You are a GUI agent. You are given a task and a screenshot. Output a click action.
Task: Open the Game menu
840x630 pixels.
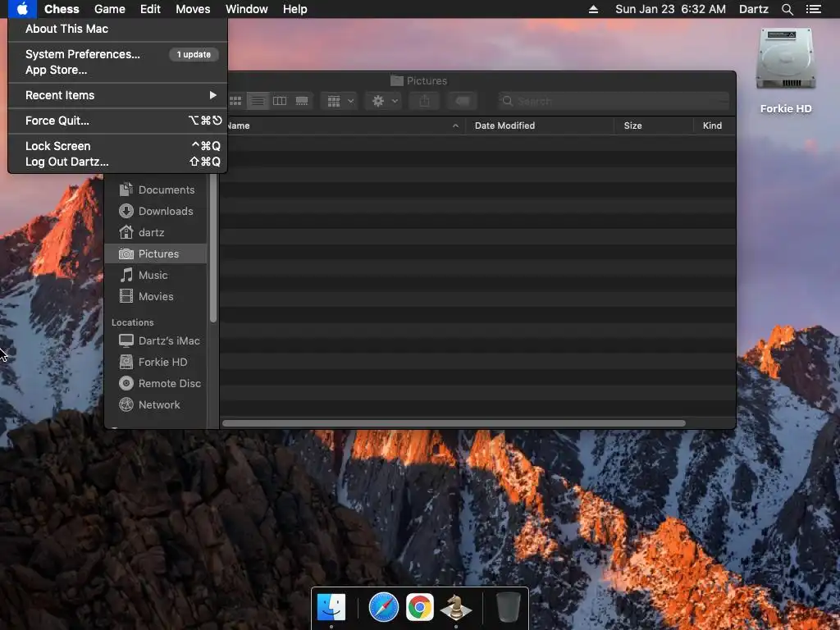point(110,9)
